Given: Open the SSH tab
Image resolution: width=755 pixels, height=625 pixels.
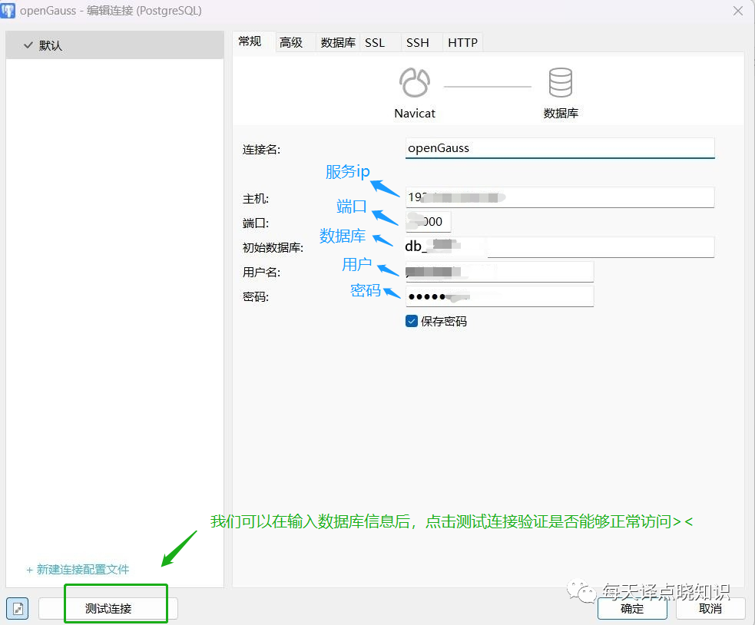Looking at the screenshot, I should click(x=419, y=42).
